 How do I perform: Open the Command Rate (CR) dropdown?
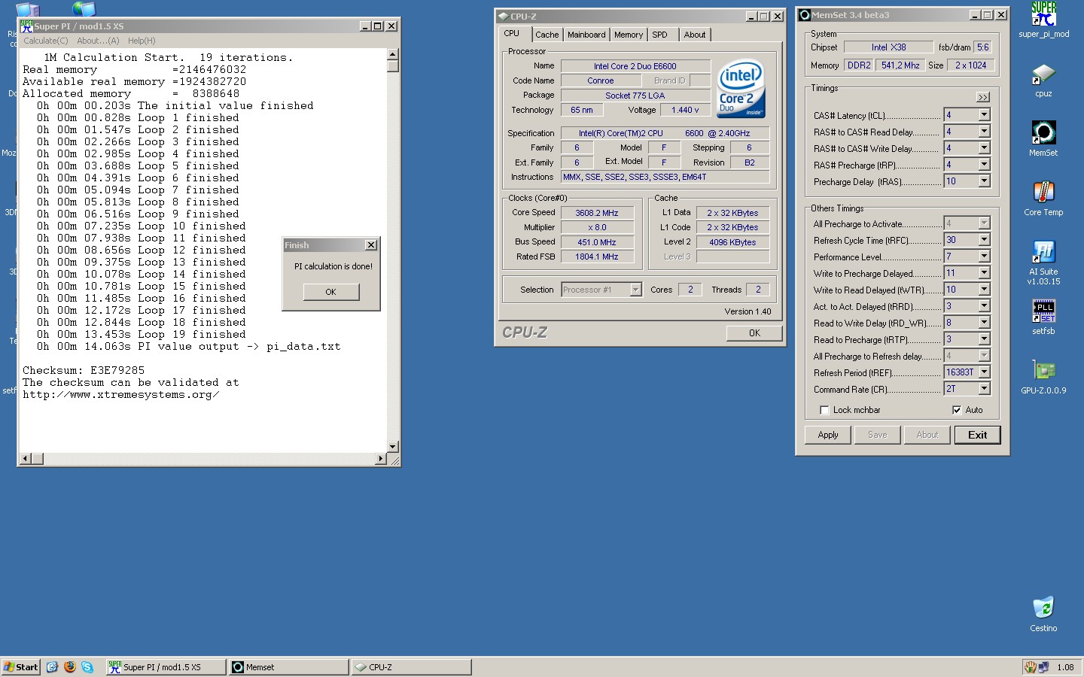pos(984,389)
